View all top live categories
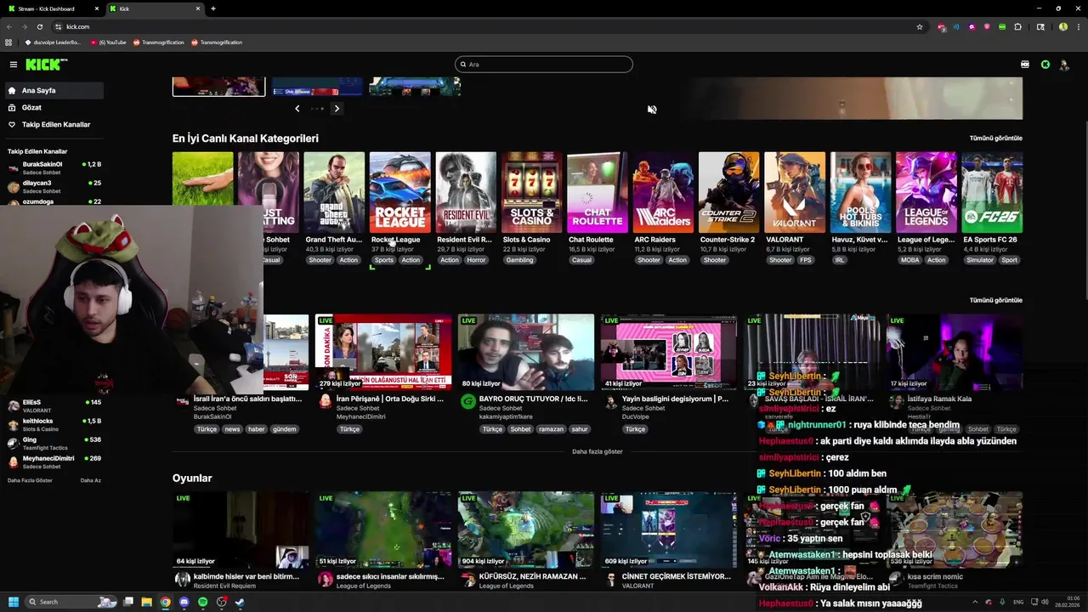 point(995,138)
